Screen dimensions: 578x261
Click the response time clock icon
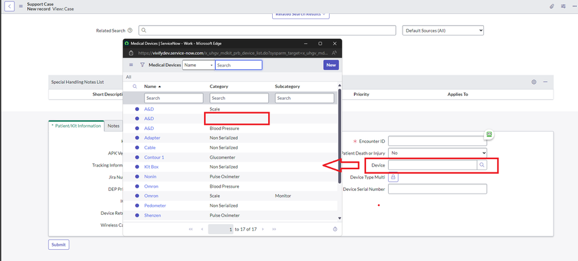335,229
